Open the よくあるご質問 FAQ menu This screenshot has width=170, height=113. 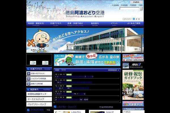(134, 24)
